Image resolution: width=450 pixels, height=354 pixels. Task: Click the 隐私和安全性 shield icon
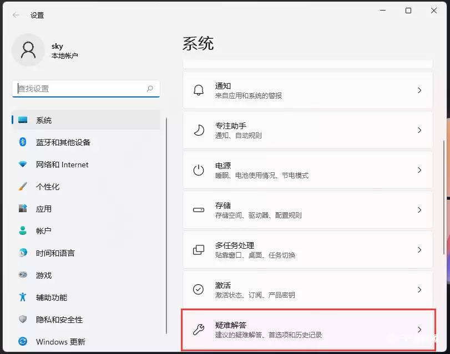pos(23,319)
